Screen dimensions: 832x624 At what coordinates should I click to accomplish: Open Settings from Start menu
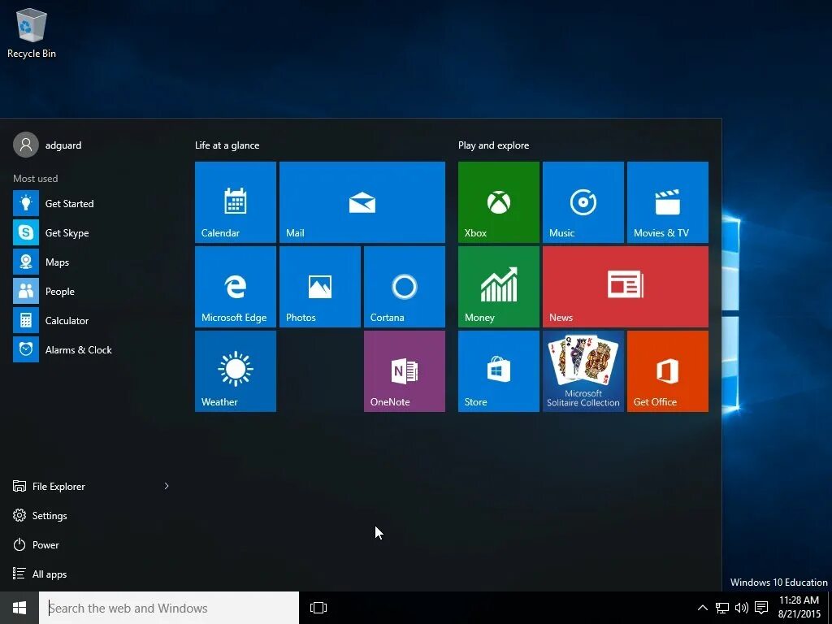[40, 515]
